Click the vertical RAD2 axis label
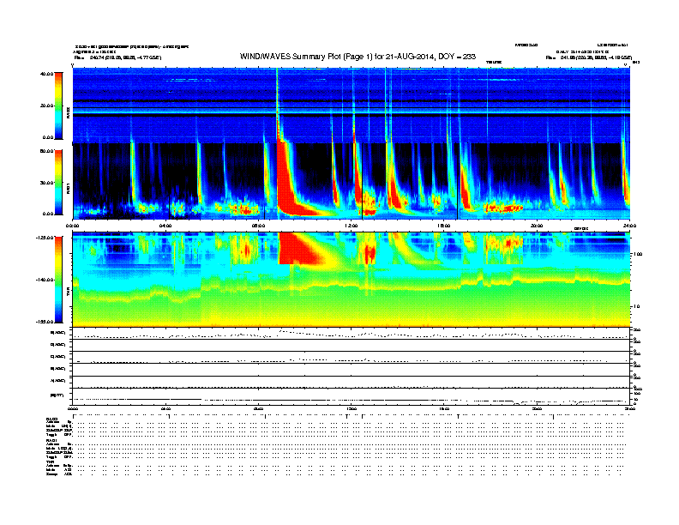Viewport: 679px width, 525px height. [x=68, y=112]
